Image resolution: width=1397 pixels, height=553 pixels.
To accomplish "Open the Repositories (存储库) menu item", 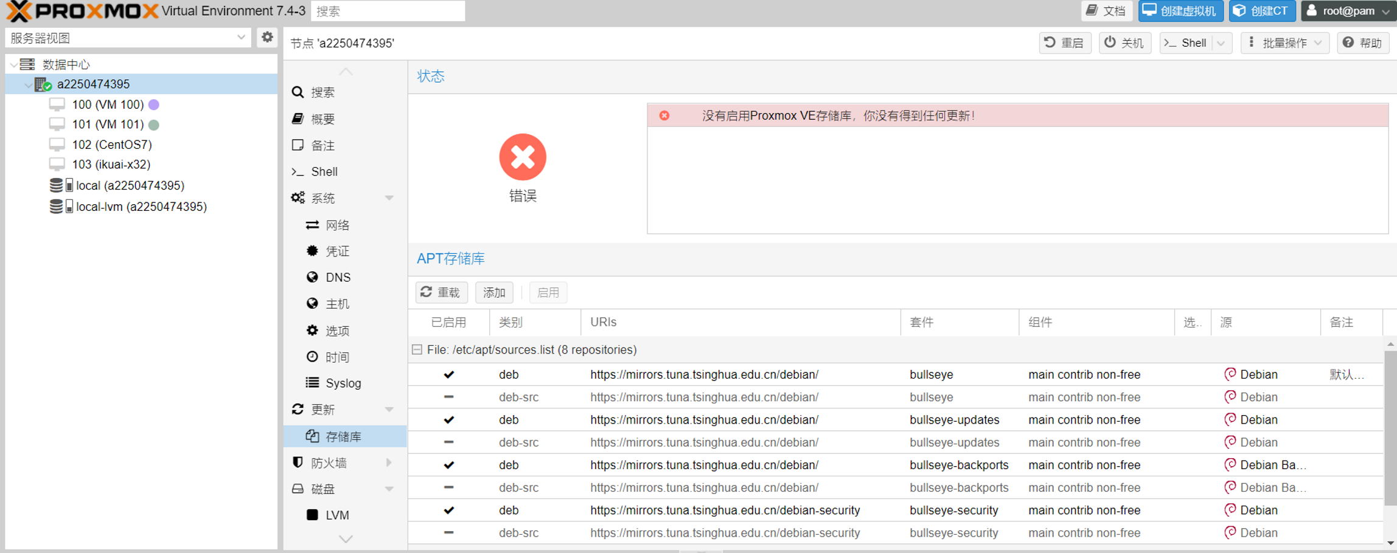I will pyautogui.click(x=343, y=436).
